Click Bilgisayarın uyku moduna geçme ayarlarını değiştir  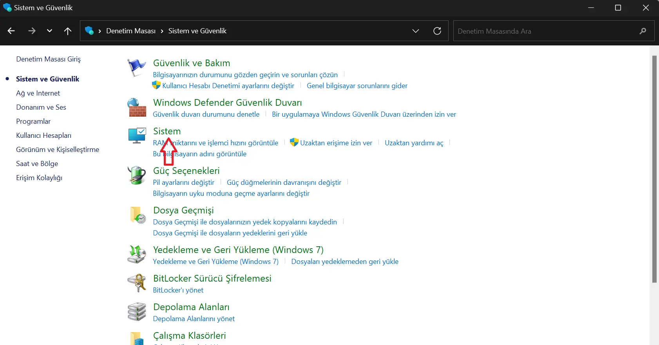coord(231,193)
